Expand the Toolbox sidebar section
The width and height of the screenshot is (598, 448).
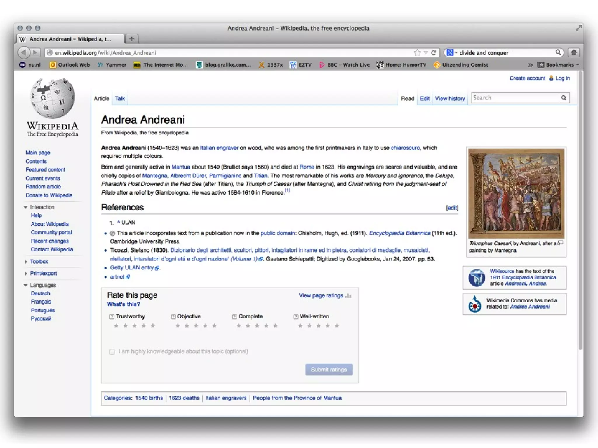[39, 262]
